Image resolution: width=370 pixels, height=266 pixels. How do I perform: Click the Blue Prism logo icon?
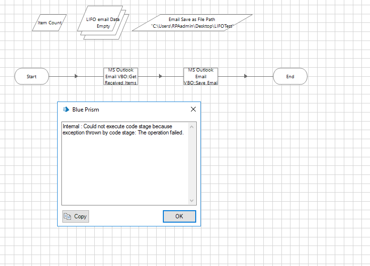click(x=66, y=109)
